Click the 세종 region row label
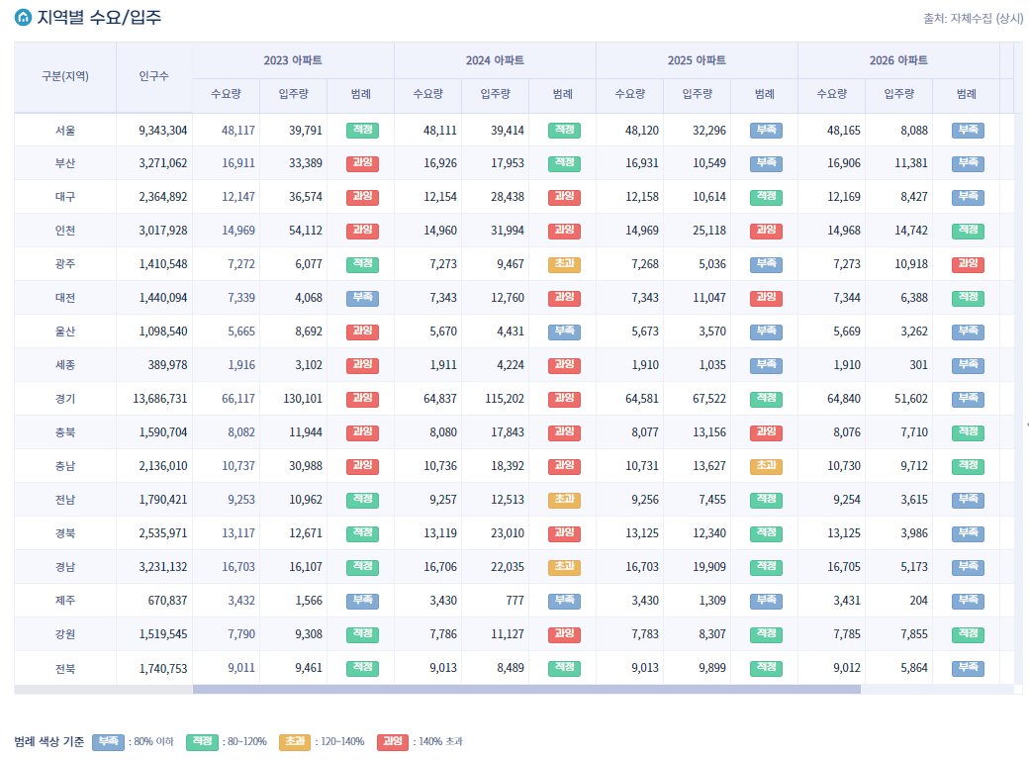 pyautogui.click(x=65, y=365)
